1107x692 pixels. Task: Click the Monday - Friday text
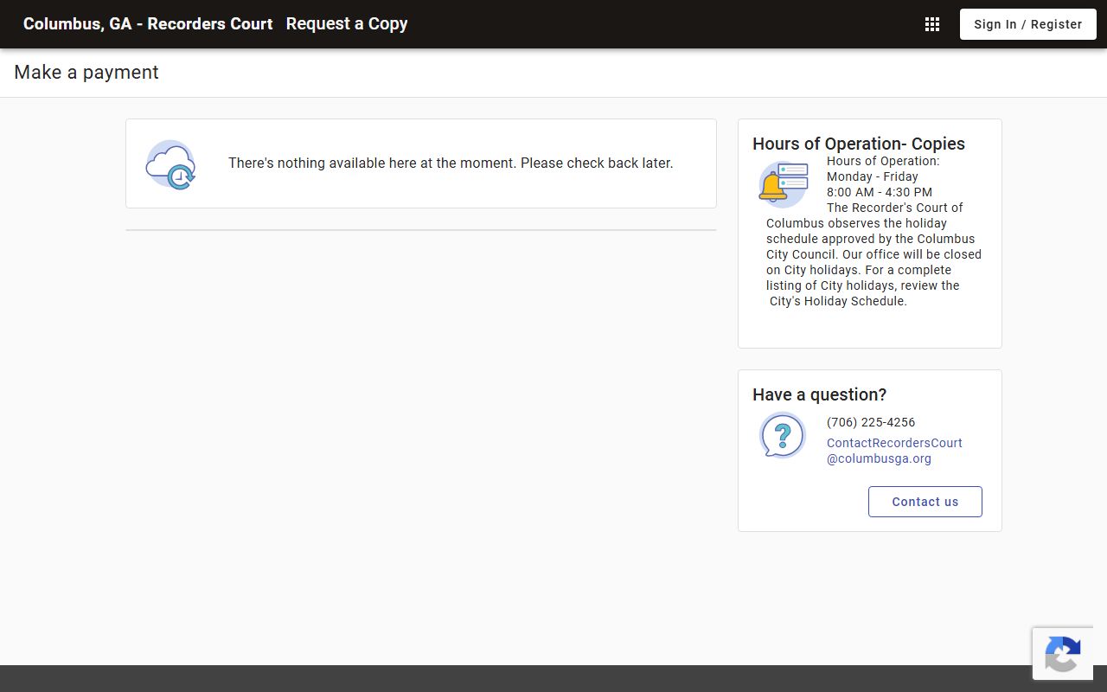coord(873,176)
